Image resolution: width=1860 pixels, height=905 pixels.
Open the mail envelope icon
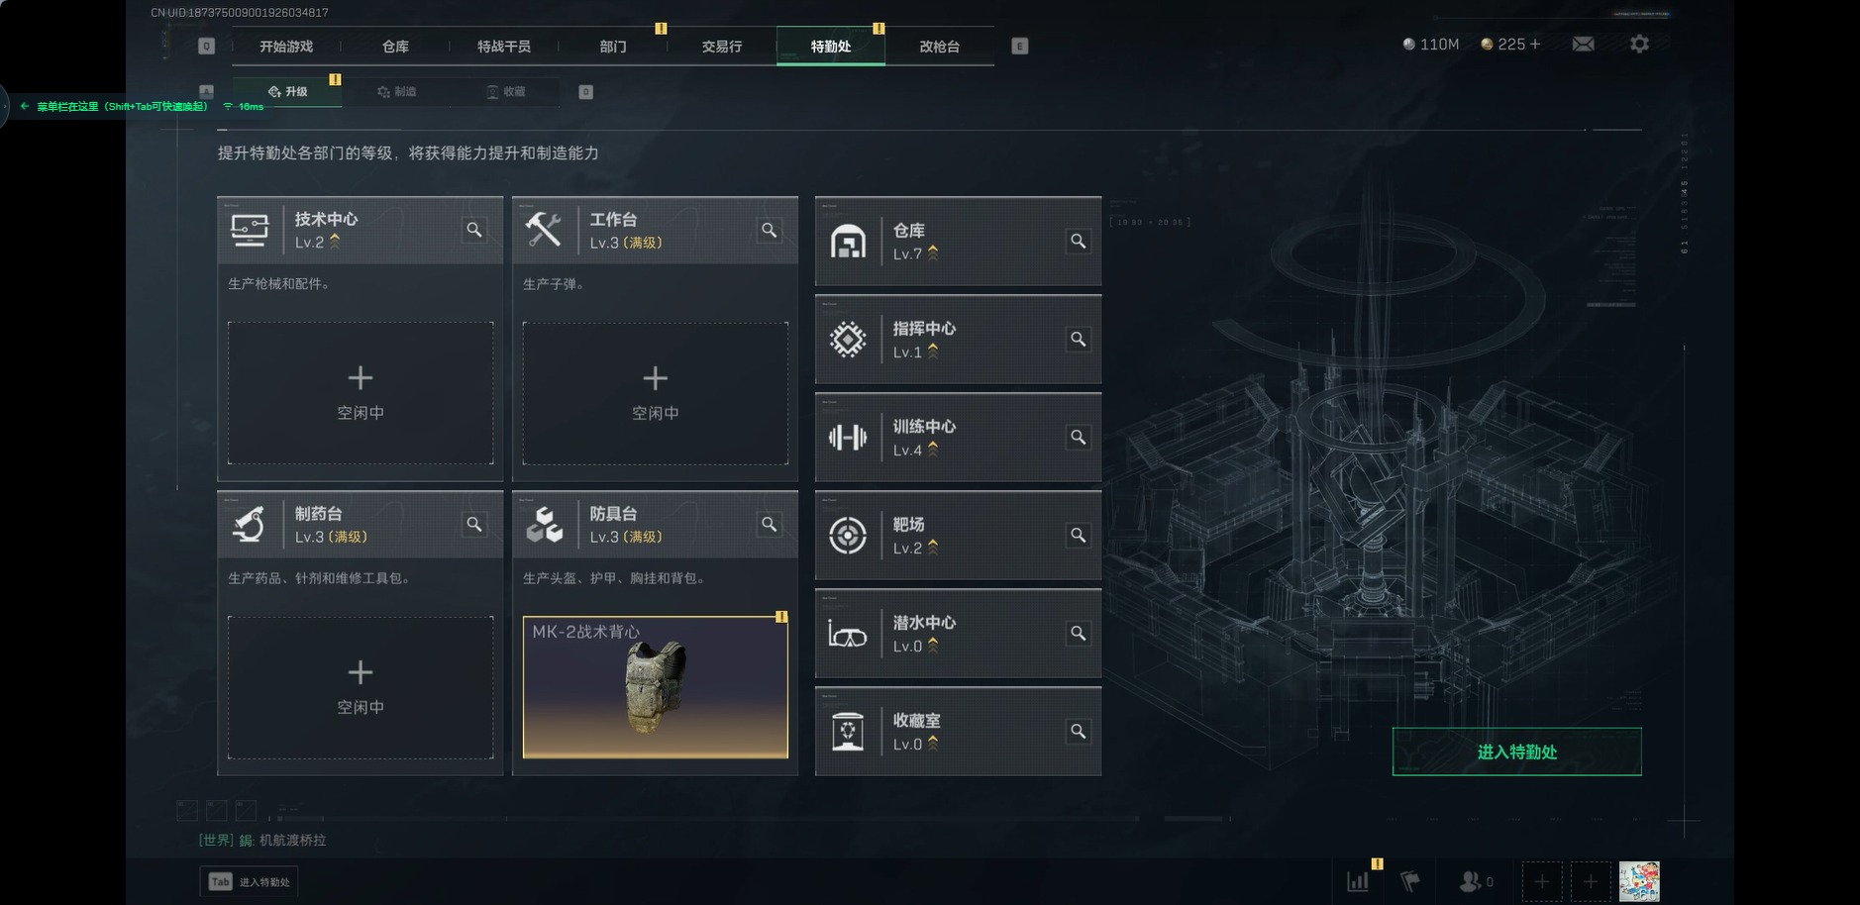tap(1583, 44)
